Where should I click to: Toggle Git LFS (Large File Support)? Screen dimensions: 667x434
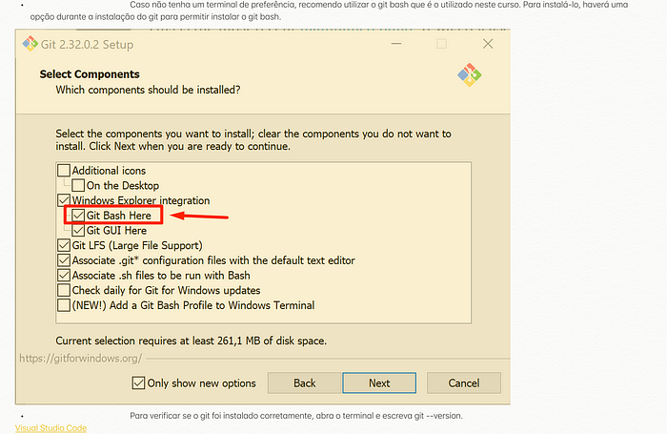point(64,245)
